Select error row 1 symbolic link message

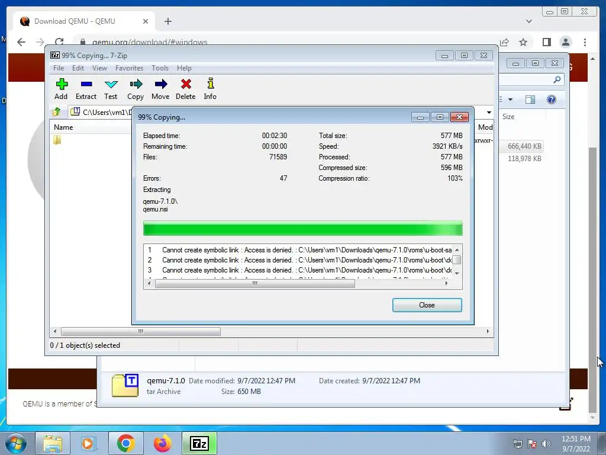tap(298, 250)
